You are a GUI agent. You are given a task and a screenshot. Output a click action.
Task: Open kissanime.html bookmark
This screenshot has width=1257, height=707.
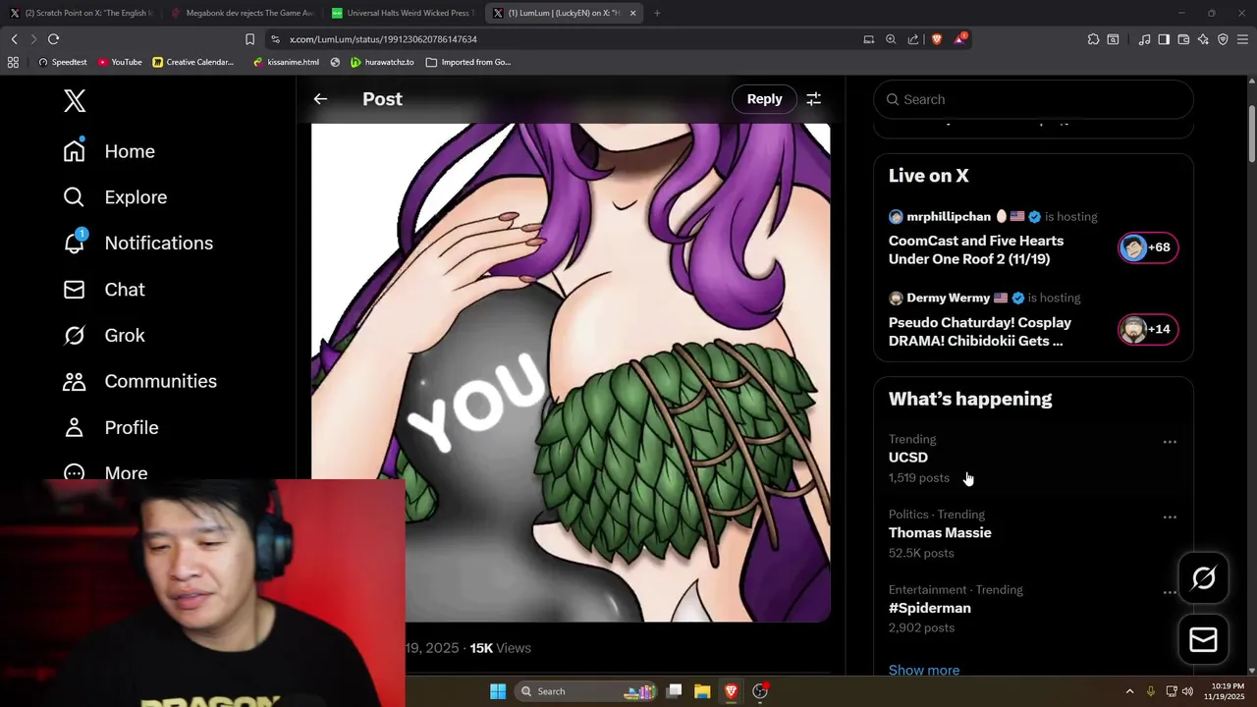pos(286,62)
